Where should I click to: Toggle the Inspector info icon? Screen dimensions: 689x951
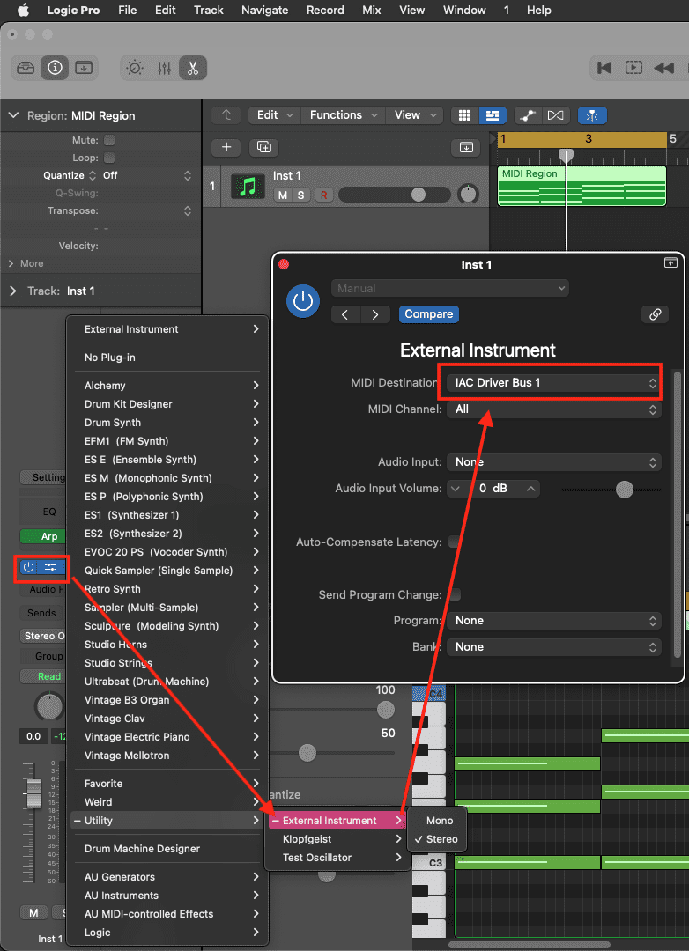point(55,68)
